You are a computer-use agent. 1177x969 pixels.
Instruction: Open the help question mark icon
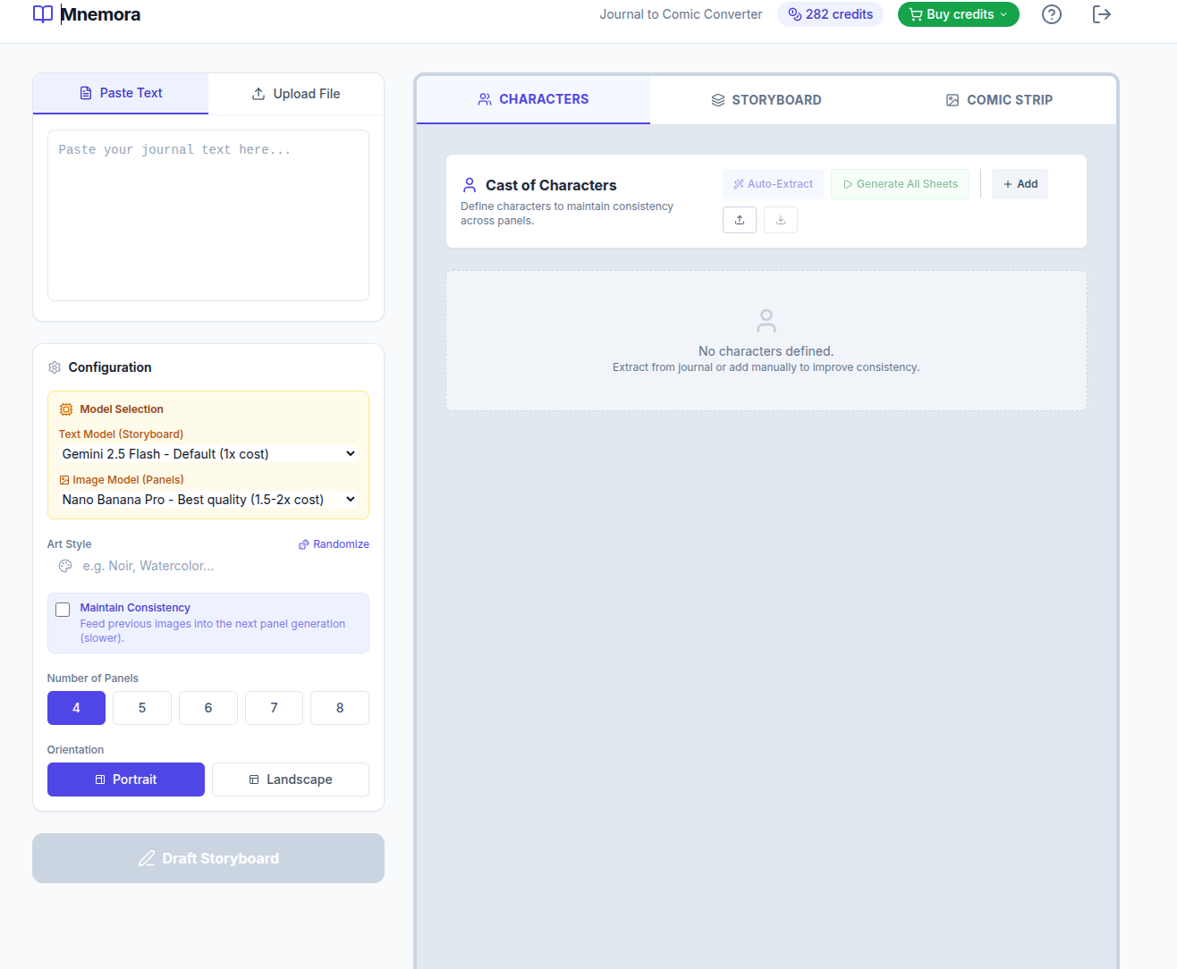coord(1052,14)
